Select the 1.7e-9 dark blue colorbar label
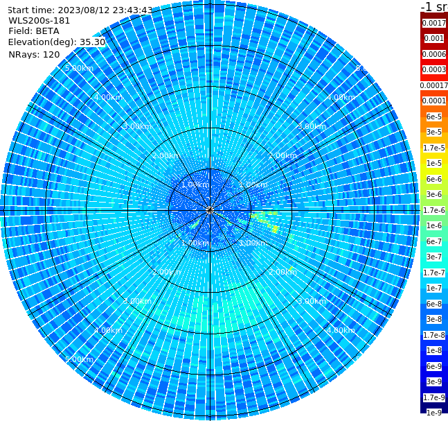The image size is (448, 421). click(433, 397)
